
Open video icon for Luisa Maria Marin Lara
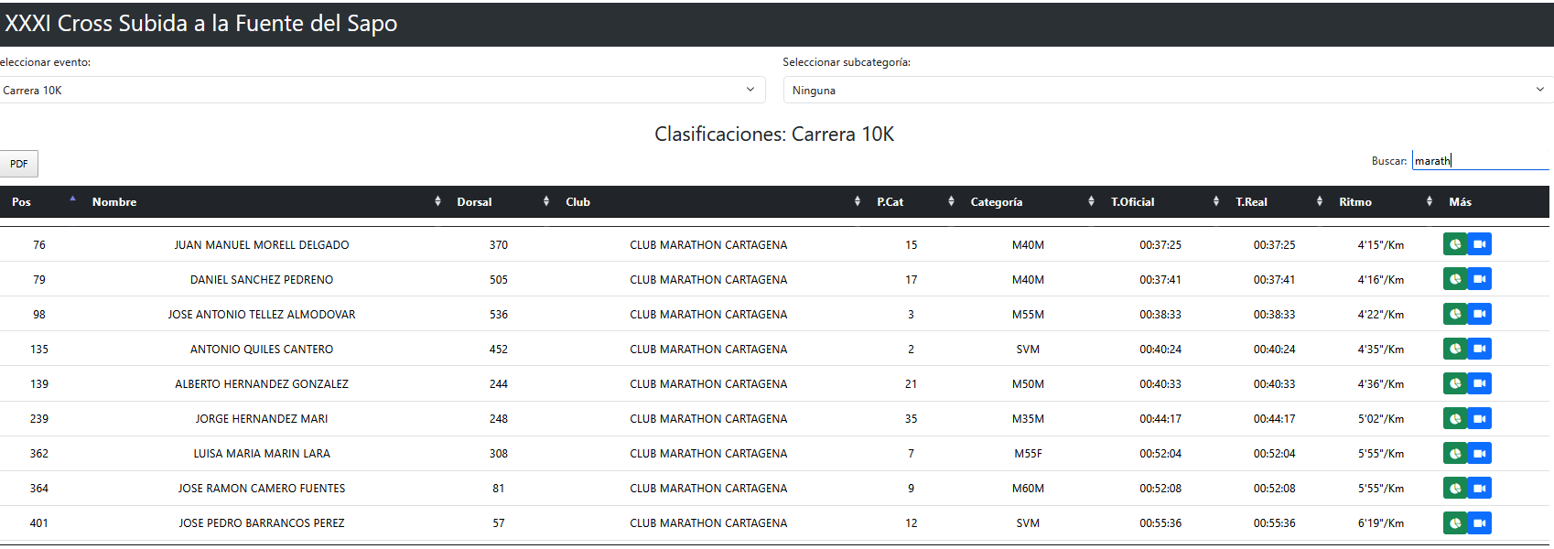click(1480, 453)
